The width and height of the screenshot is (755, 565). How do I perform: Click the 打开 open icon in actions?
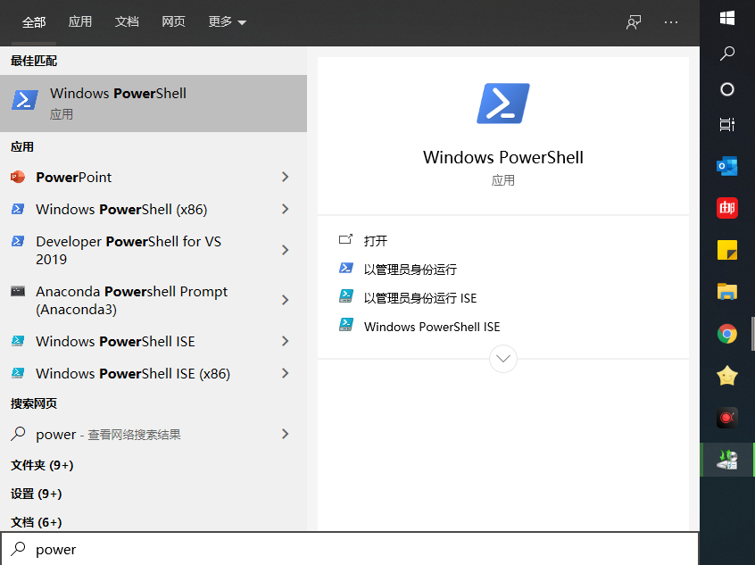(x=345, y=239)
